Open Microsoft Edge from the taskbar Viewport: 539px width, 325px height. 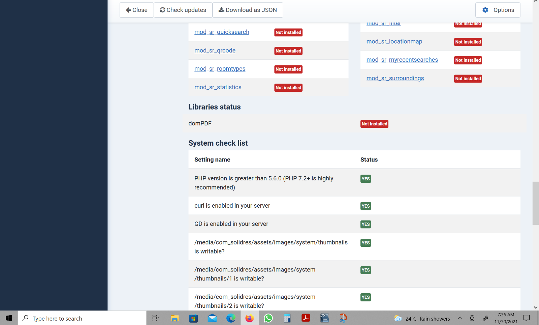click(x=231, y=318)
